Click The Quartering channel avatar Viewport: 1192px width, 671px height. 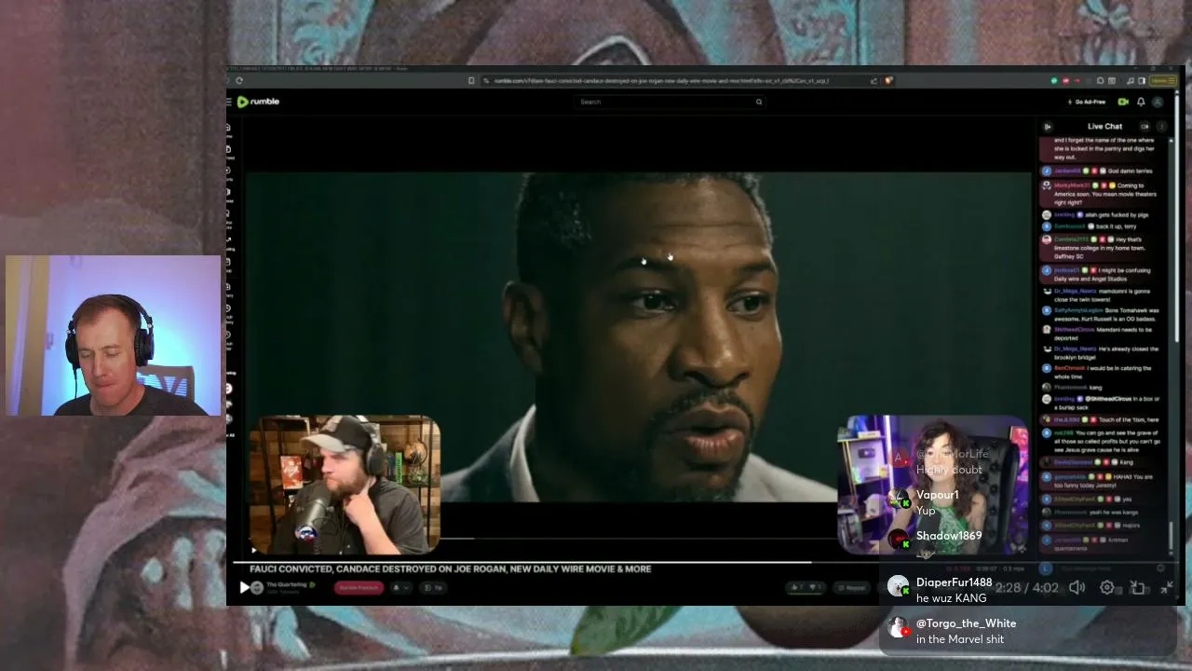[257, 587]
